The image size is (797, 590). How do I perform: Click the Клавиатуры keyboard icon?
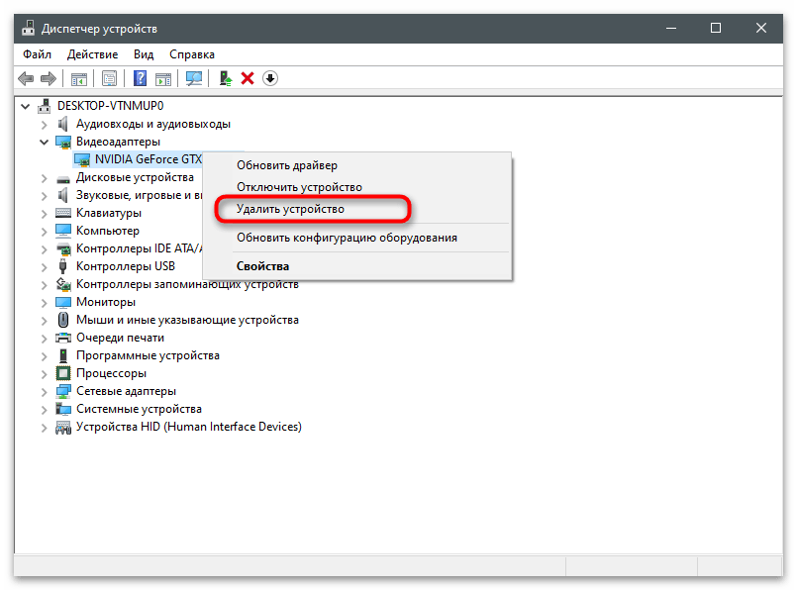point(63,213)
